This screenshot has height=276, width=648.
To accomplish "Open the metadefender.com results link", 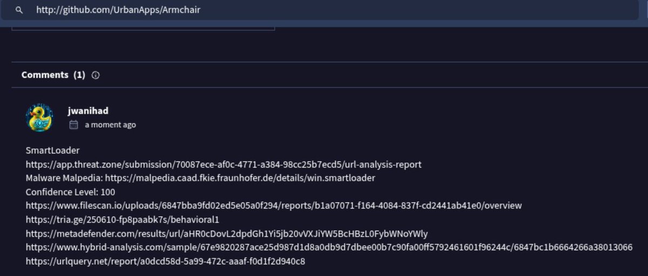I will (227, 234).
